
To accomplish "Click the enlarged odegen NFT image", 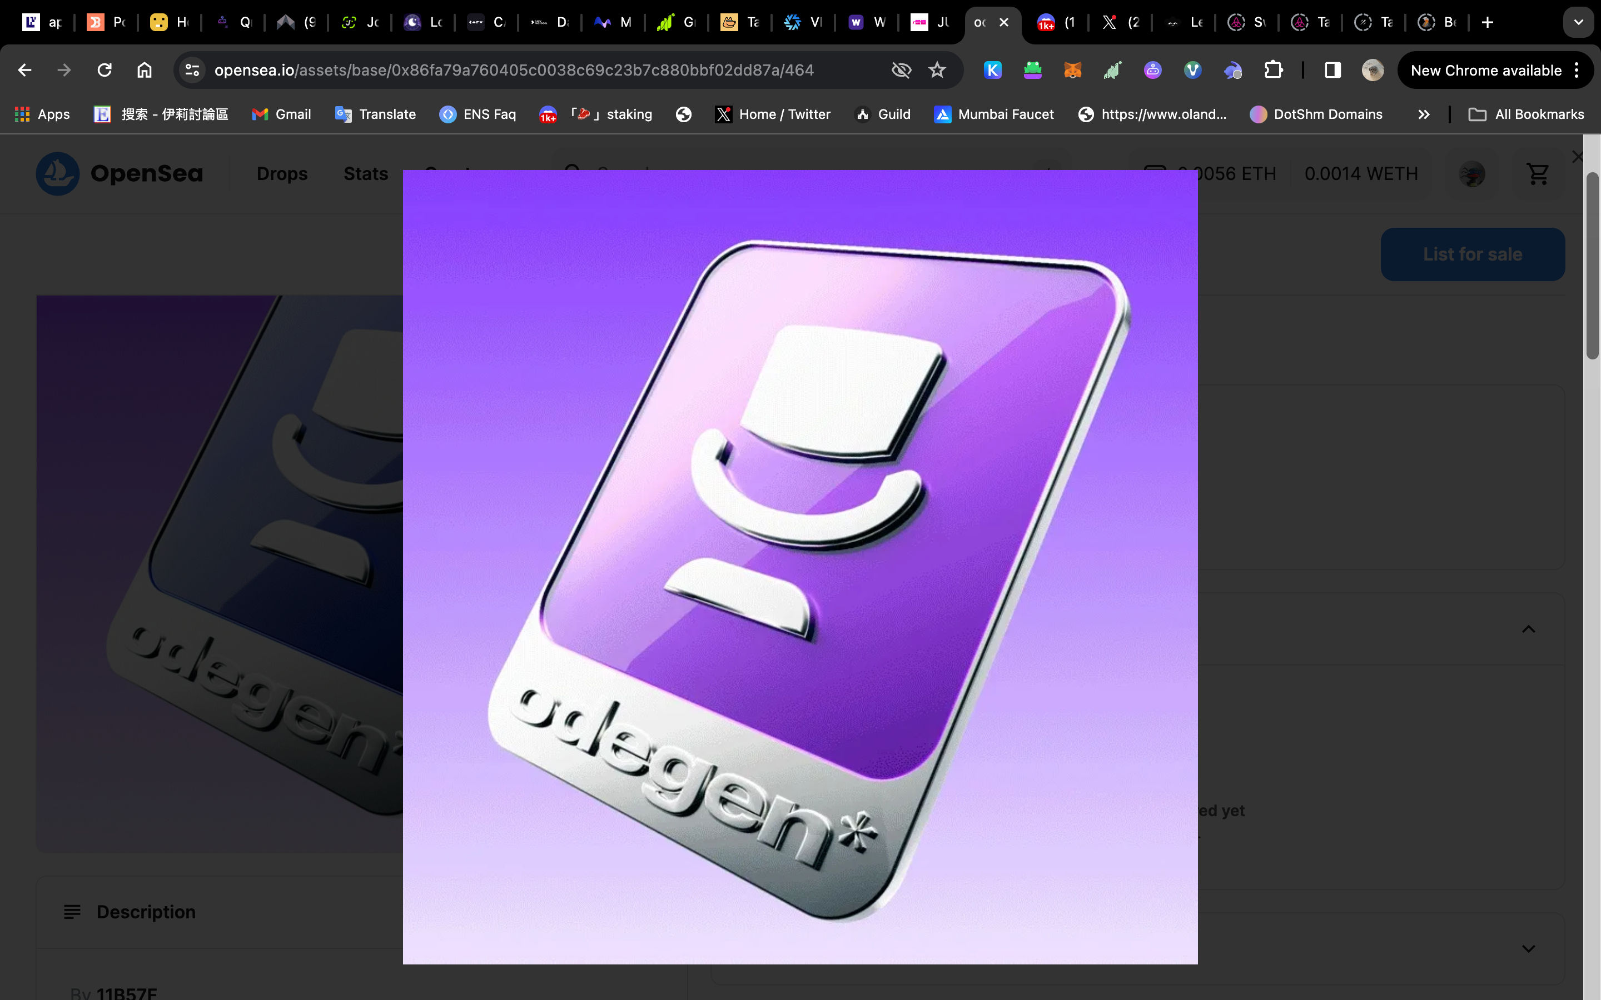I will [x=800, y=567].
